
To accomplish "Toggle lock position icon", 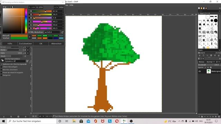I will pos(208,68).
